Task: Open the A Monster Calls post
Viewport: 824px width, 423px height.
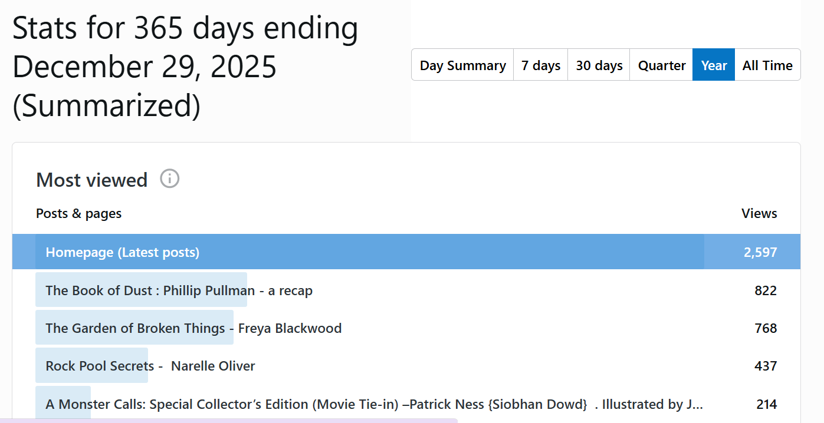Action: pyautogui.click(x=374, y=404)
